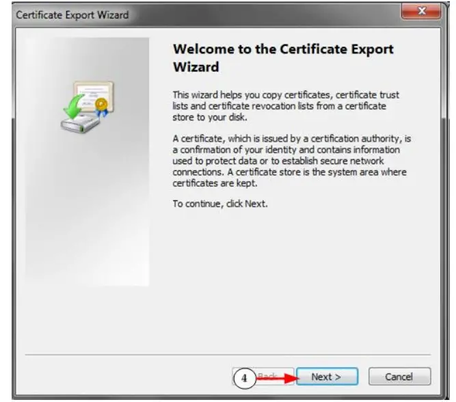Click the 'Welcome to the Certificate Export Wizard' heading
Image resolution: width=456 pixels, height=402 pixels.
coord(283,58)
